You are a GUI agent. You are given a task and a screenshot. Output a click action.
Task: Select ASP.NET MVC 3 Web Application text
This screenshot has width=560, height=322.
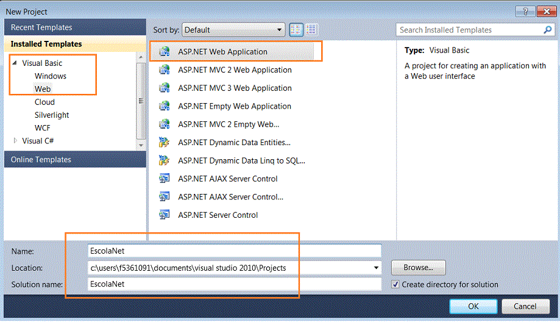(235, 88)
